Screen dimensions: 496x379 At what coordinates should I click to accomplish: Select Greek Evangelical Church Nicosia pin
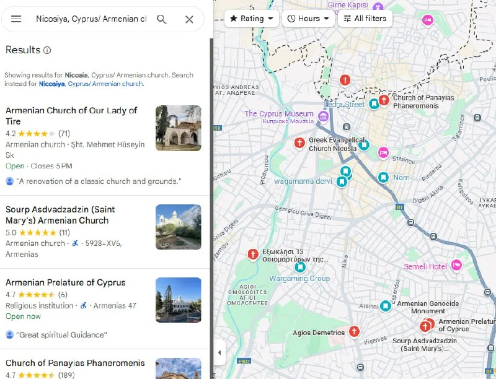coord(299,143)
